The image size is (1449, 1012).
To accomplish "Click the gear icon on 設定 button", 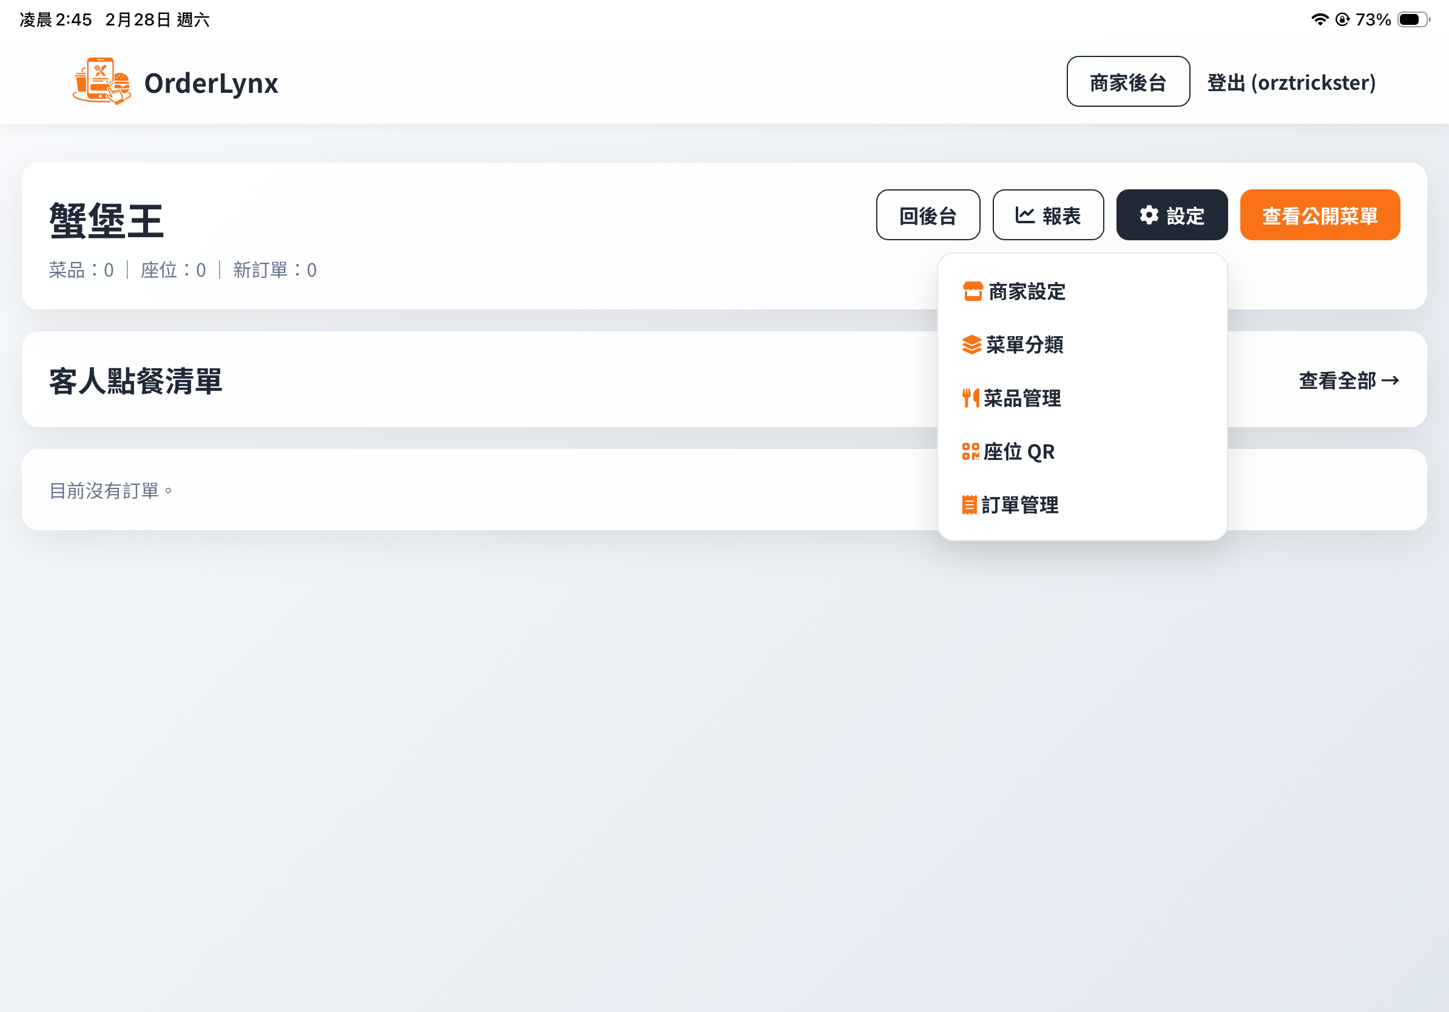I will click(x=1149, y=215).
